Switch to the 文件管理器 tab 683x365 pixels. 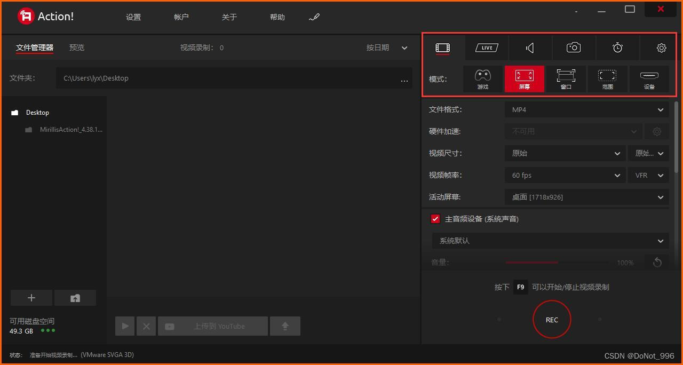coord(35,47)
